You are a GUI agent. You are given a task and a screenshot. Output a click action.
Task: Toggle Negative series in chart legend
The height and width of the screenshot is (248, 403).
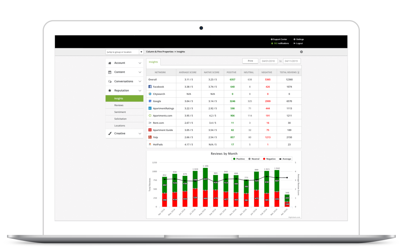point(270,159)
